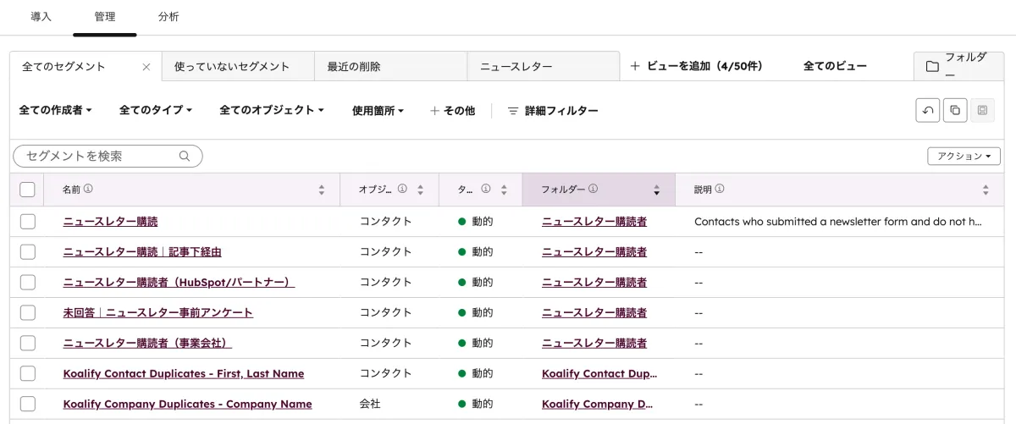Open the 詳細フィルター advanced filters

coord(552,111)
